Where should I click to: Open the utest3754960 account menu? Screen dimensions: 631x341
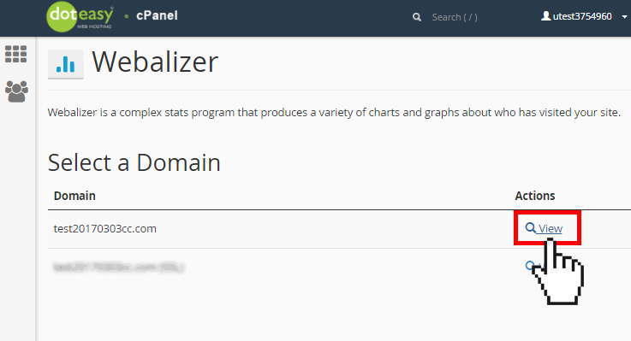(x=582, y=16)
